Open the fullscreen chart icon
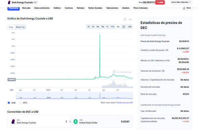This screenshot has width=198, height=130. (125, 19)
